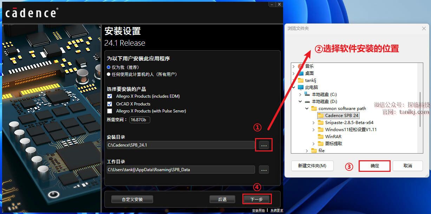Open browse button for 安装目录
431x214 pixels.
click(x=264, y=145)
